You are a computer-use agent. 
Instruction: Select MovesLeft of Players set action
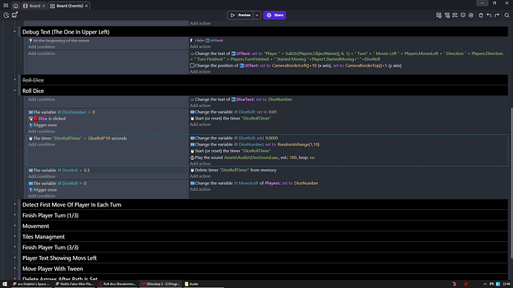coord(254,183)
